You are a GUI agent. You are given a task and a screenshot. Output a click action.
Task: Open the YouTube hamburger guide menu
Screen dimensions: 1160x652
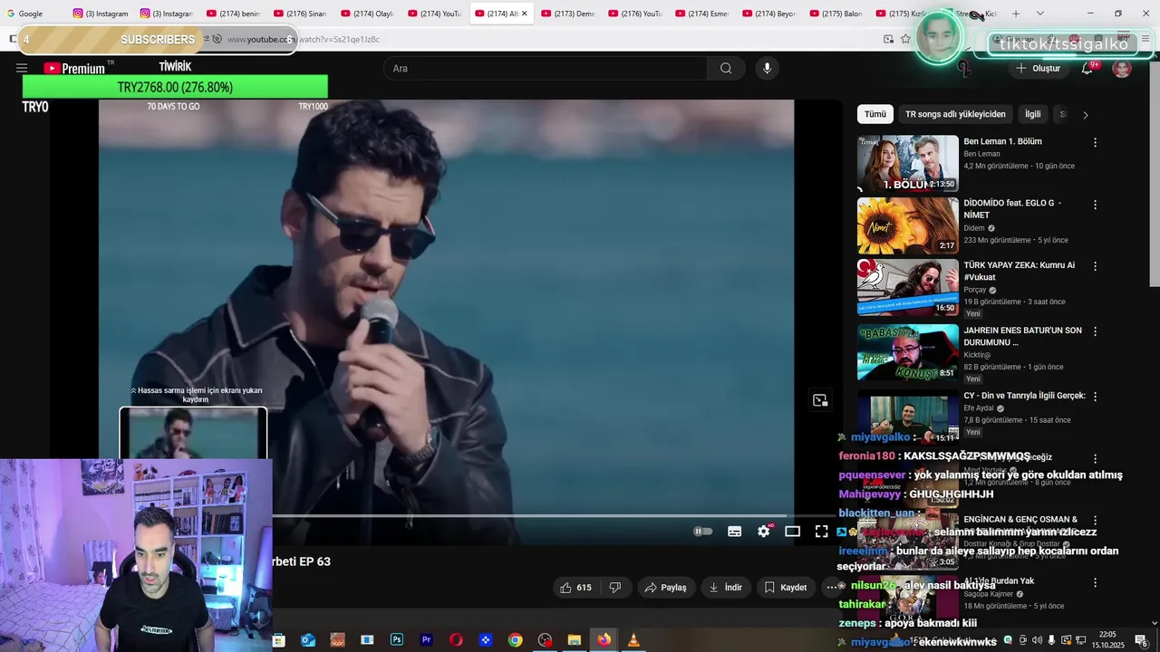pos(22,68)
